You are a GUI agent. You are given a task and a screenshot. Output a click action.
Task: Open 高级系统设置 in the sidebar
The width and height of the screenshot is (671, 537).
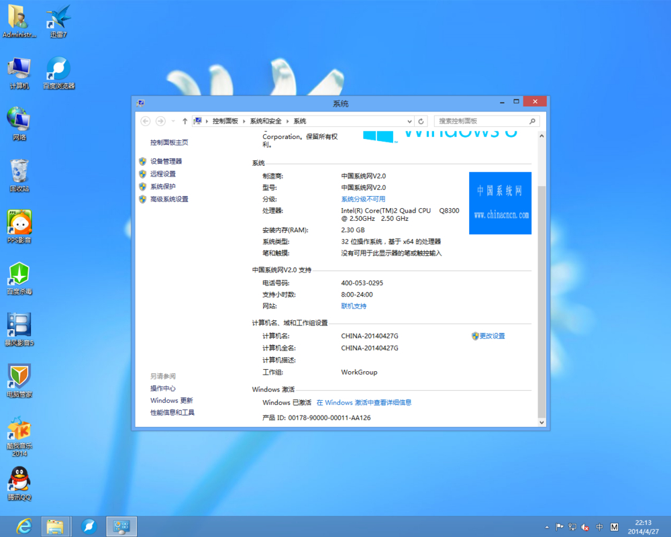click(169, 199)
